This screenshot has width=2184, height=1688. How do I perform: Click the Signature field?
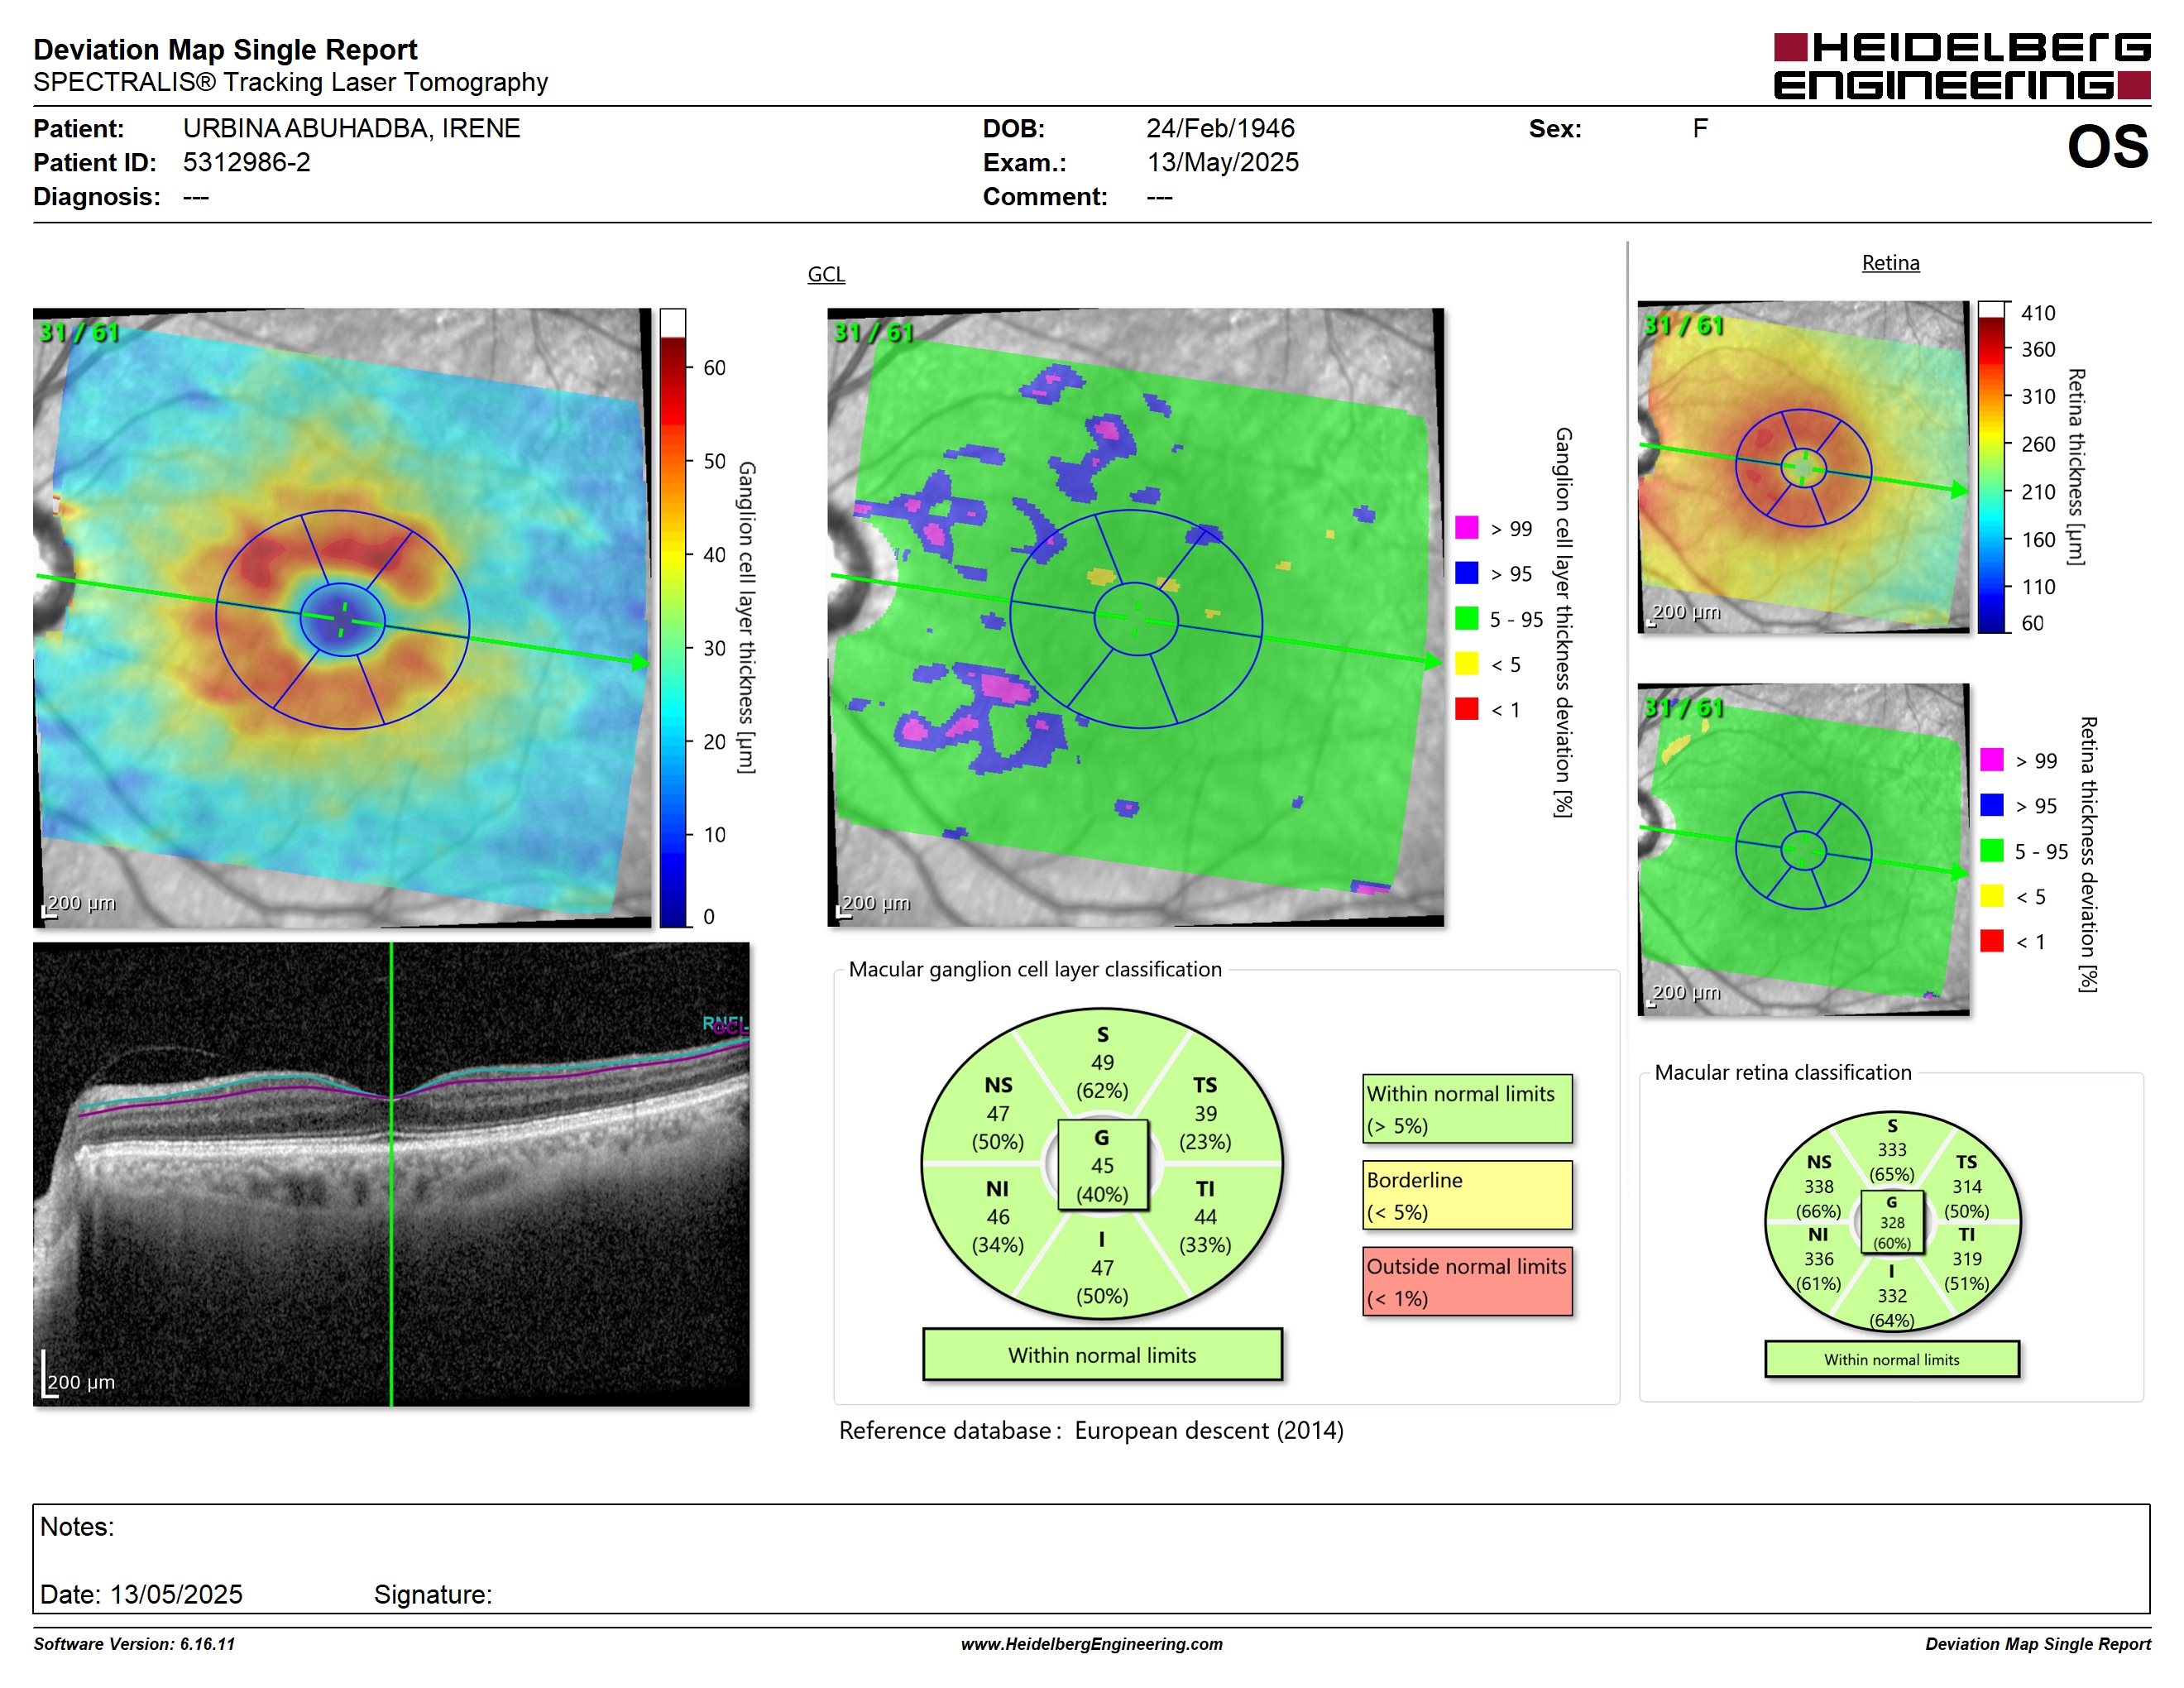pos(433,1594)
